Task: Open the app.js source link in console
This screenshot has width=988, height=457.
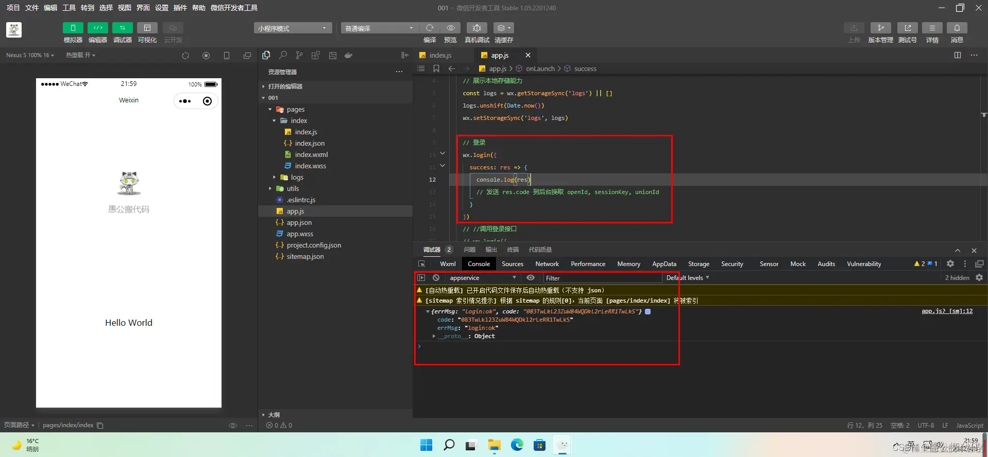Action: coord(947,311)
